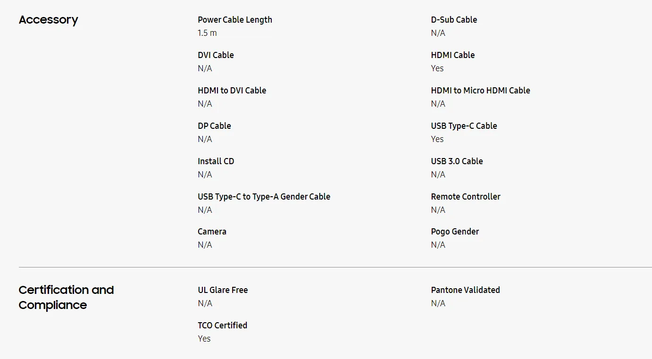Screen dimensions: 652x359
Task: Click the Yes value under HDMI Cable
Action: pyautogui.click(x=437, y=68)
